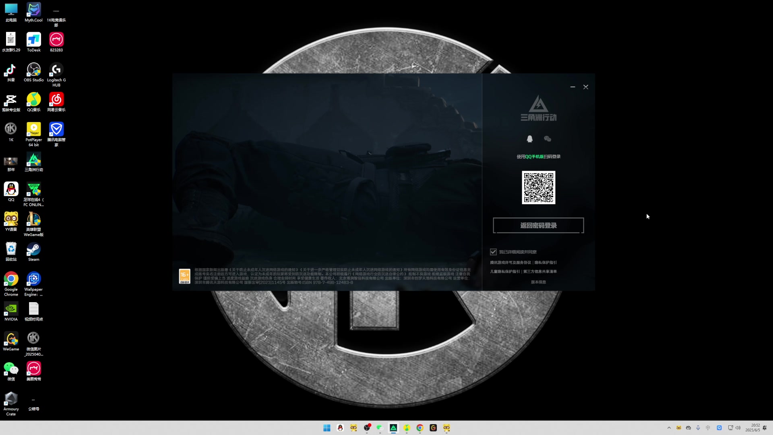Select the NVIDIA desktop icon
773x435 pixels.
click(x=11, y=312)
